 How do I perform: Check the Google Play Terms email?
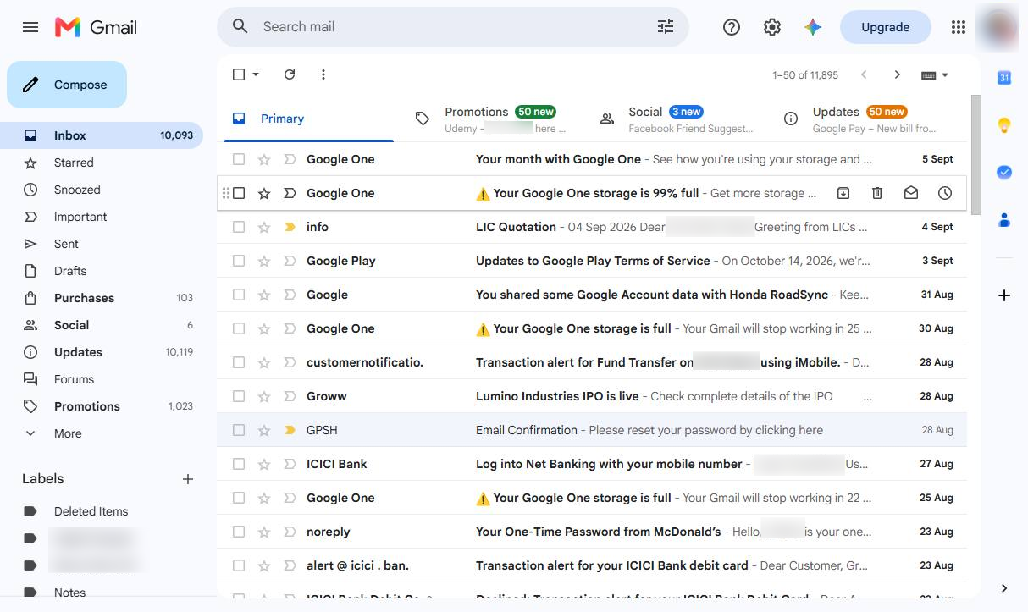[x=239, y=261]
